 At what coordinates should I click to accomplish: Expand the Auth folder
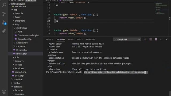(x=20, y=32)
